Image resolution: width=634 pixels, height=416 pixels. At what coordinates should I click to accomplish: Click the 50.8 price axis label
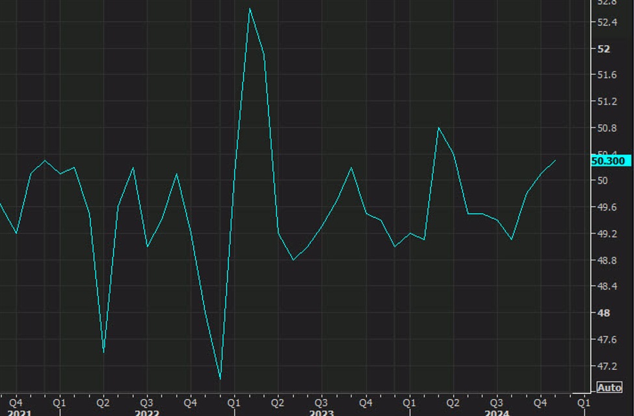point(605,128)
